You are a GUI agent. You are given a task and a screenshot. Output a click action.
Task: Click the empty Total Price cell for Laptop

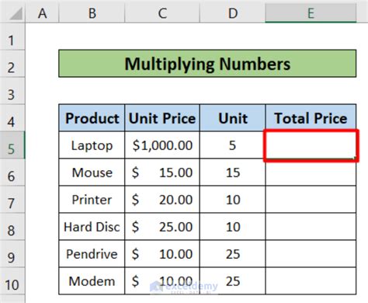click(311, 145)
